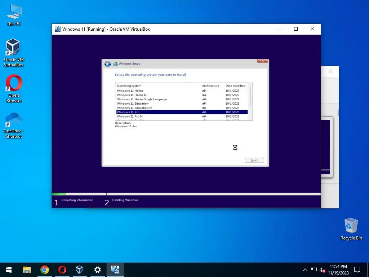Click the back arrow in Windows Setup
The height and width of the screenshot is (277, 369).
[x=107, y=64]
